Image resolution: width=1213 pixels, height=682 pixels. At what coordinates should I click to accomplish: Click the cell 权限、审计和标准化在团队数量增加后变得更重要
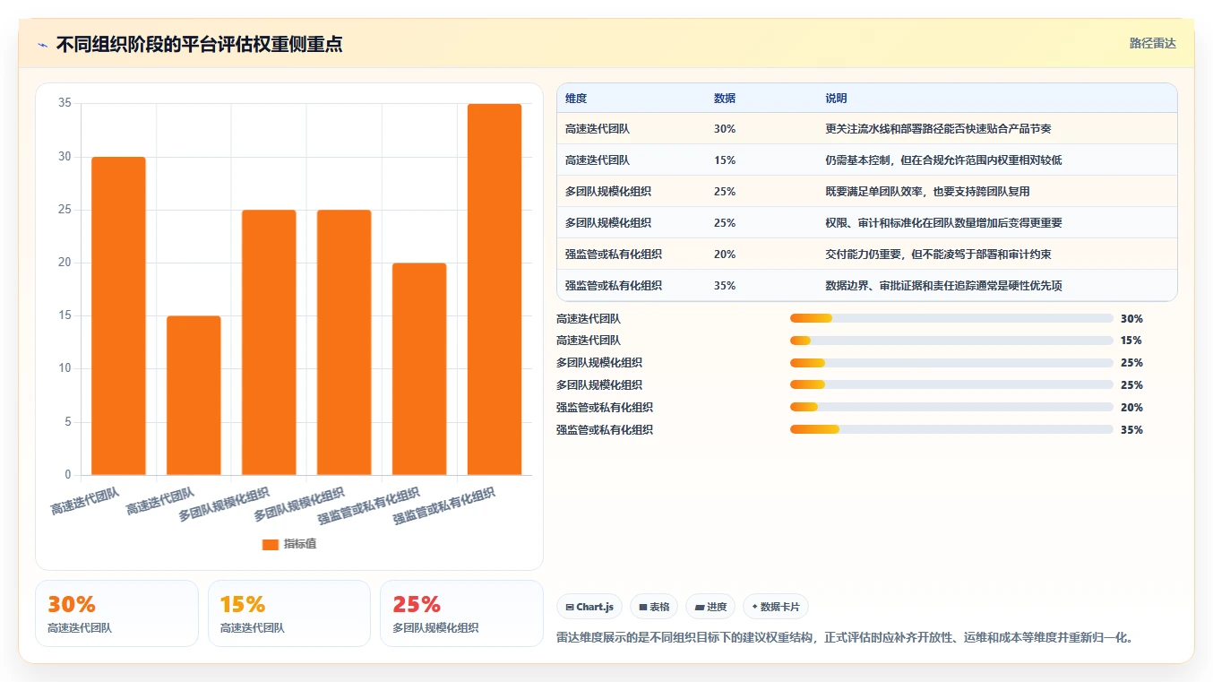(x=943, y=223)
